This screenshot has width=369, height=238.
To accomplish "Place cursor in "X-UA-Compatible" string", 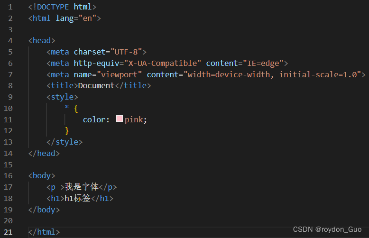I will coord(163,63).
